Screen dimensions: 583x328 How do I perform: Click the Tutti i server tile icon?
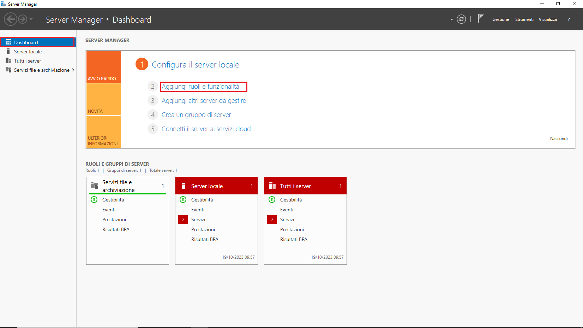click(x=272, y=186)
